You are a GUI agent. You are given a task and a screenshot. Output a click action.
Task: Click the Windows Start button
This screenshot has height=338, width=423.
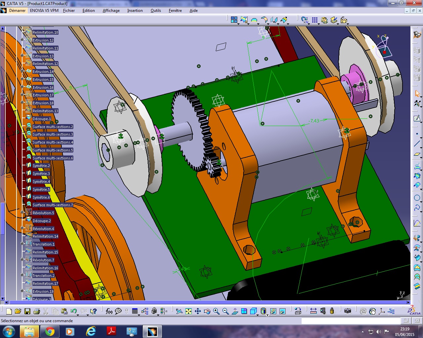(9, 331)
